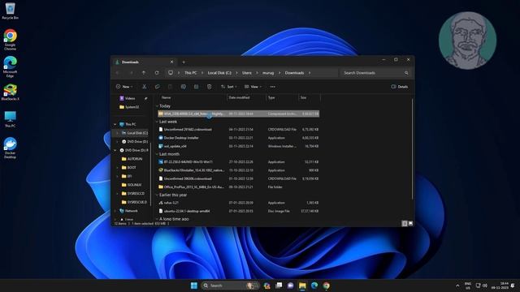Click the Paste icon in the toolbar

170,87
